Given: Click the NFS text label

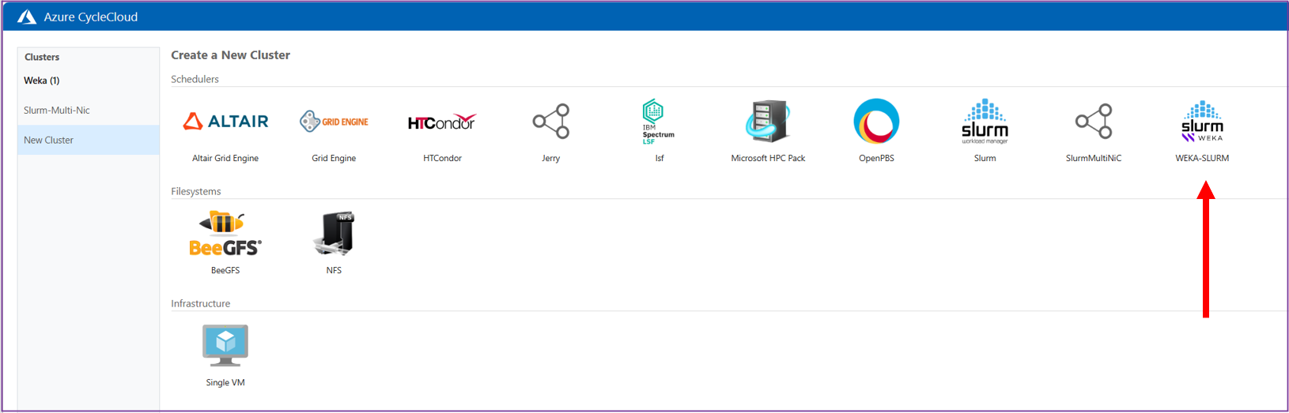Looking at the screenshot, I should click(x=334, y=270).
